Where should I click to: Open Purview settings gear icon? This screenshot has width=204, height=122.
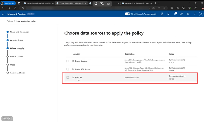click(x=188, y=14)
